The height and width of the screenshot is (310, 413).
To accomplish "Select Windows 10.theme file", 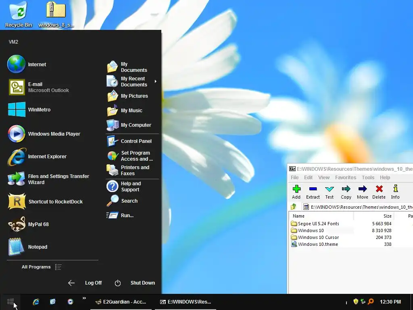I will click(x=315, y=244).
